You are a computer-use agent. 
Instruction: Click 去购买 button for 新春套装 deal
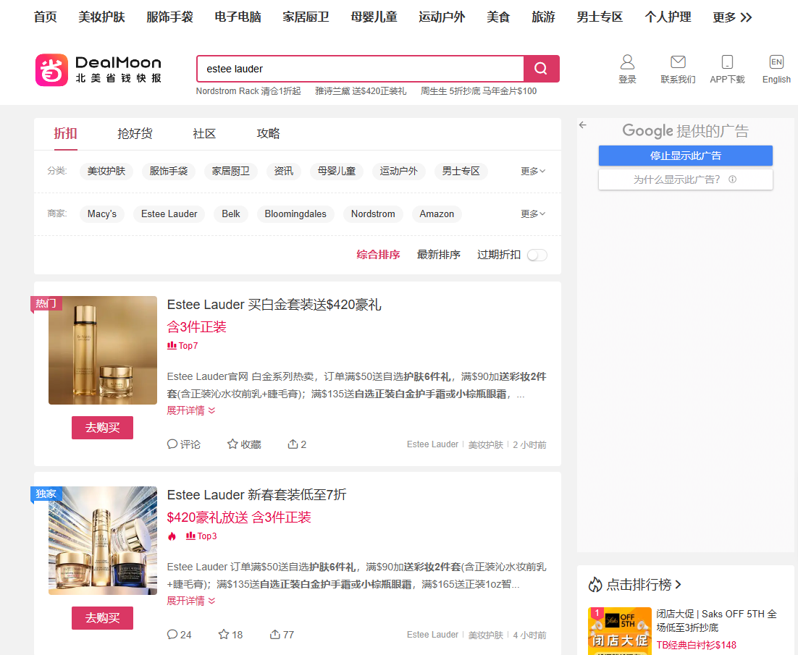click(x=102, y=618)
